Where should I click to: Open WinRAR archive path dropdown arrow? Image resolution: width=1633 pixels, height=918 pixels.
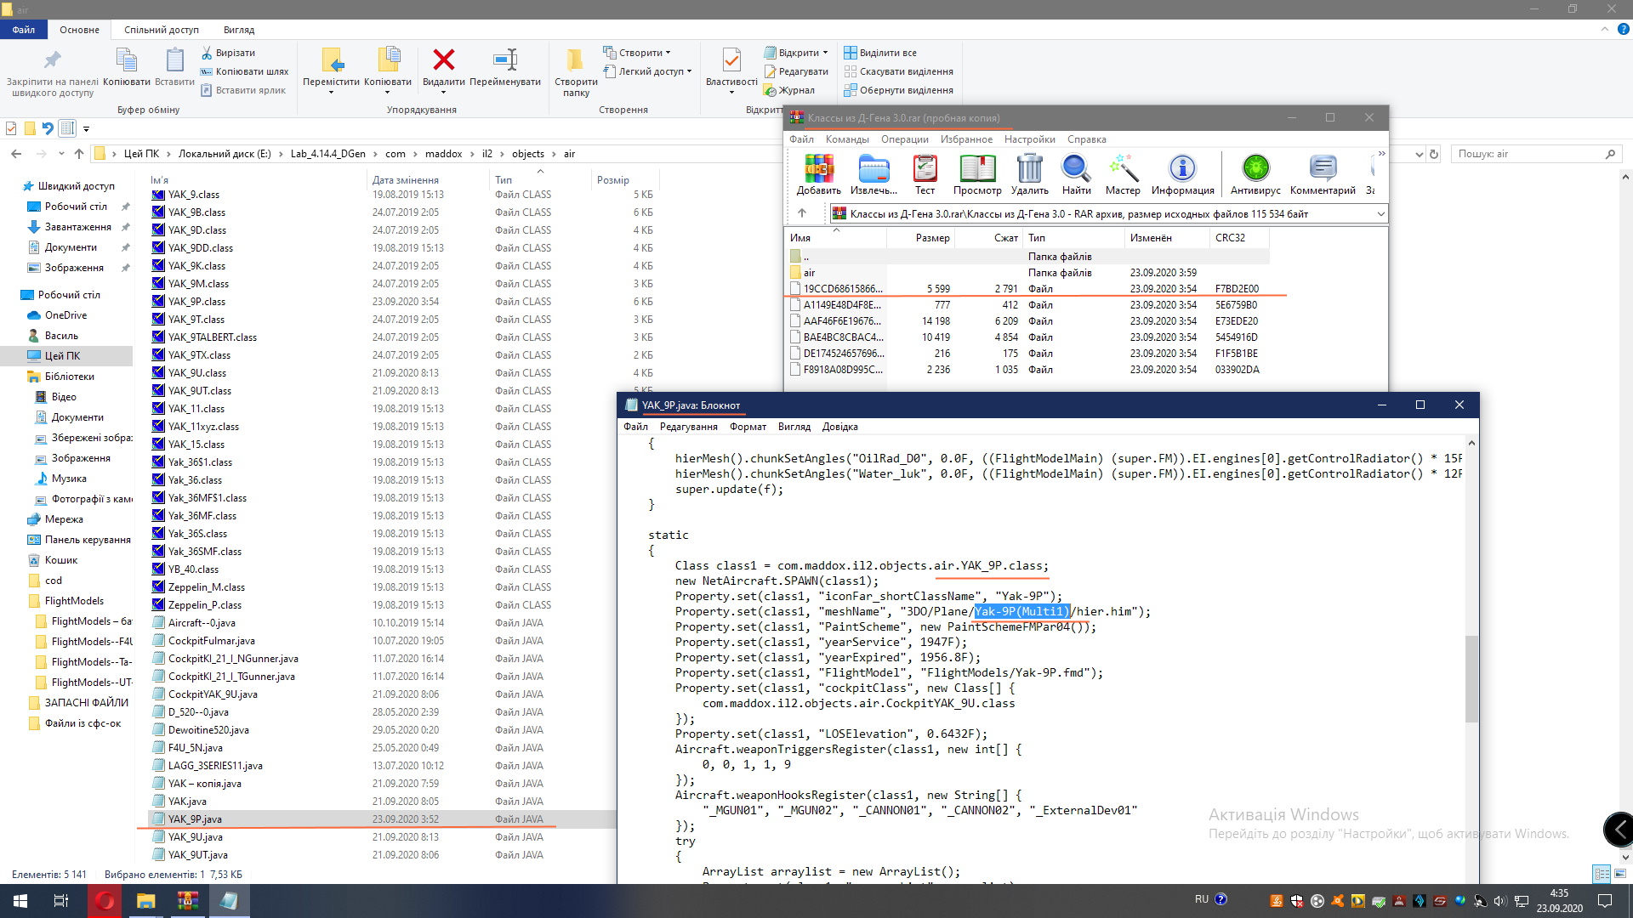click(x=1380, y=214)
